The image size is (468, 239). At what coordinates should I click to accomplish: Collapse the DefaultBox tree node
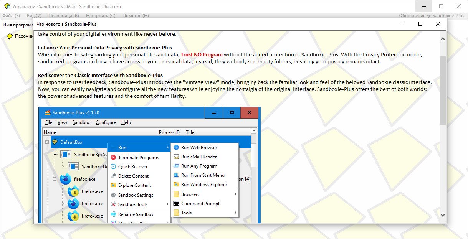[x=47, y=142]
